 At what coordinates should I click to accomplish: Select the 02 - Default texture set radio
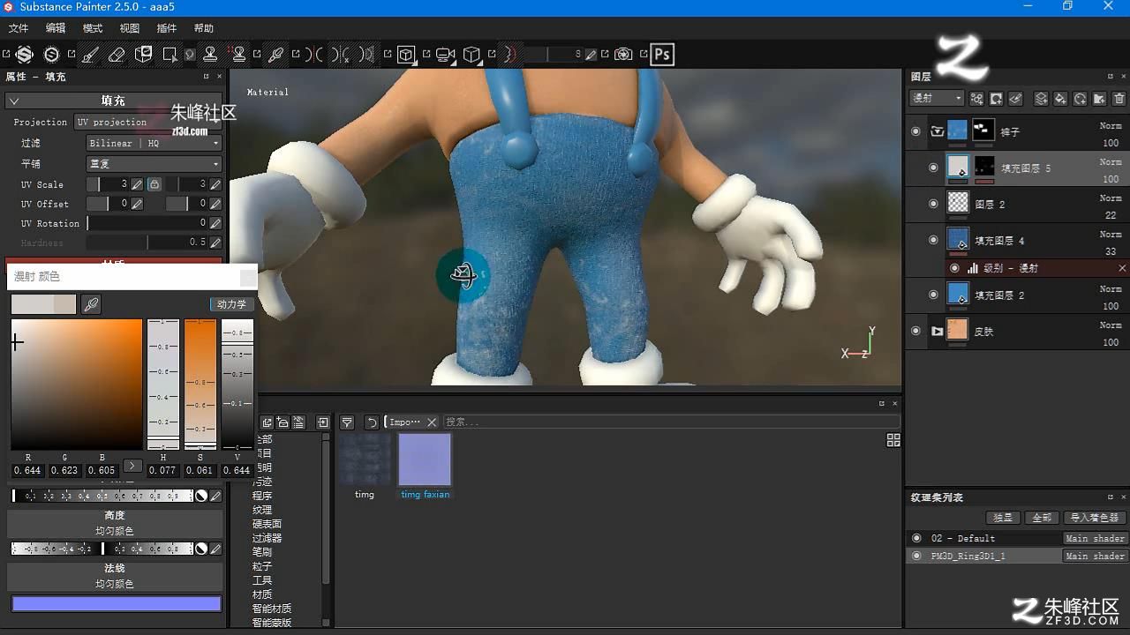pos(916,538)
